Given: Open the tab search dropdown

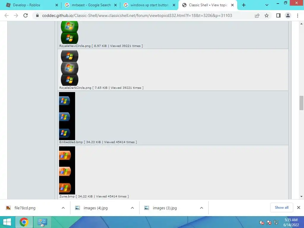Looking at the screenshot, I should point(267,5).
